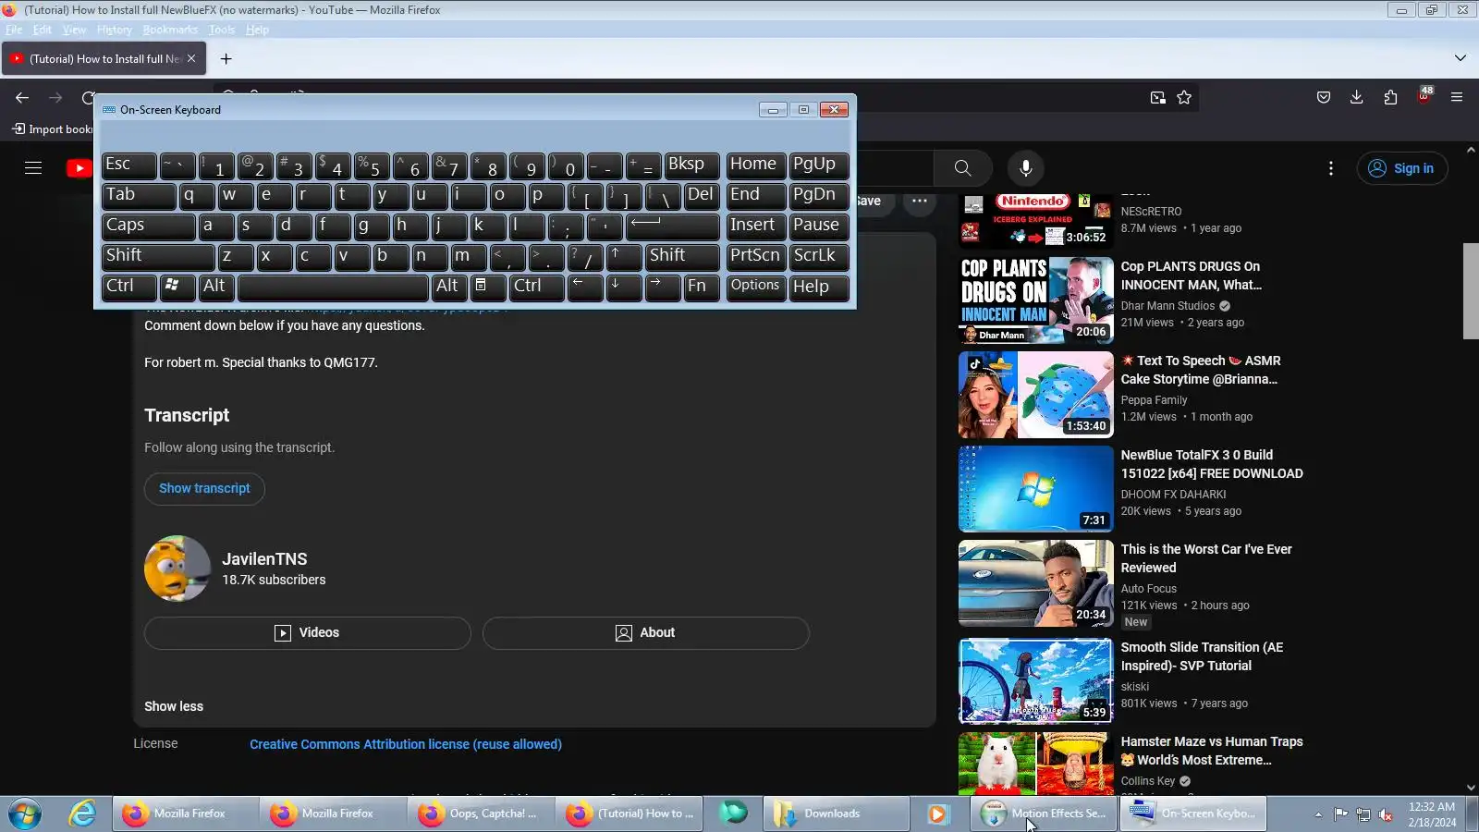Toggle the ScrLk key
Image resolution: width=1479 pixels, height=832 pixels.
(x=819, y=256)
